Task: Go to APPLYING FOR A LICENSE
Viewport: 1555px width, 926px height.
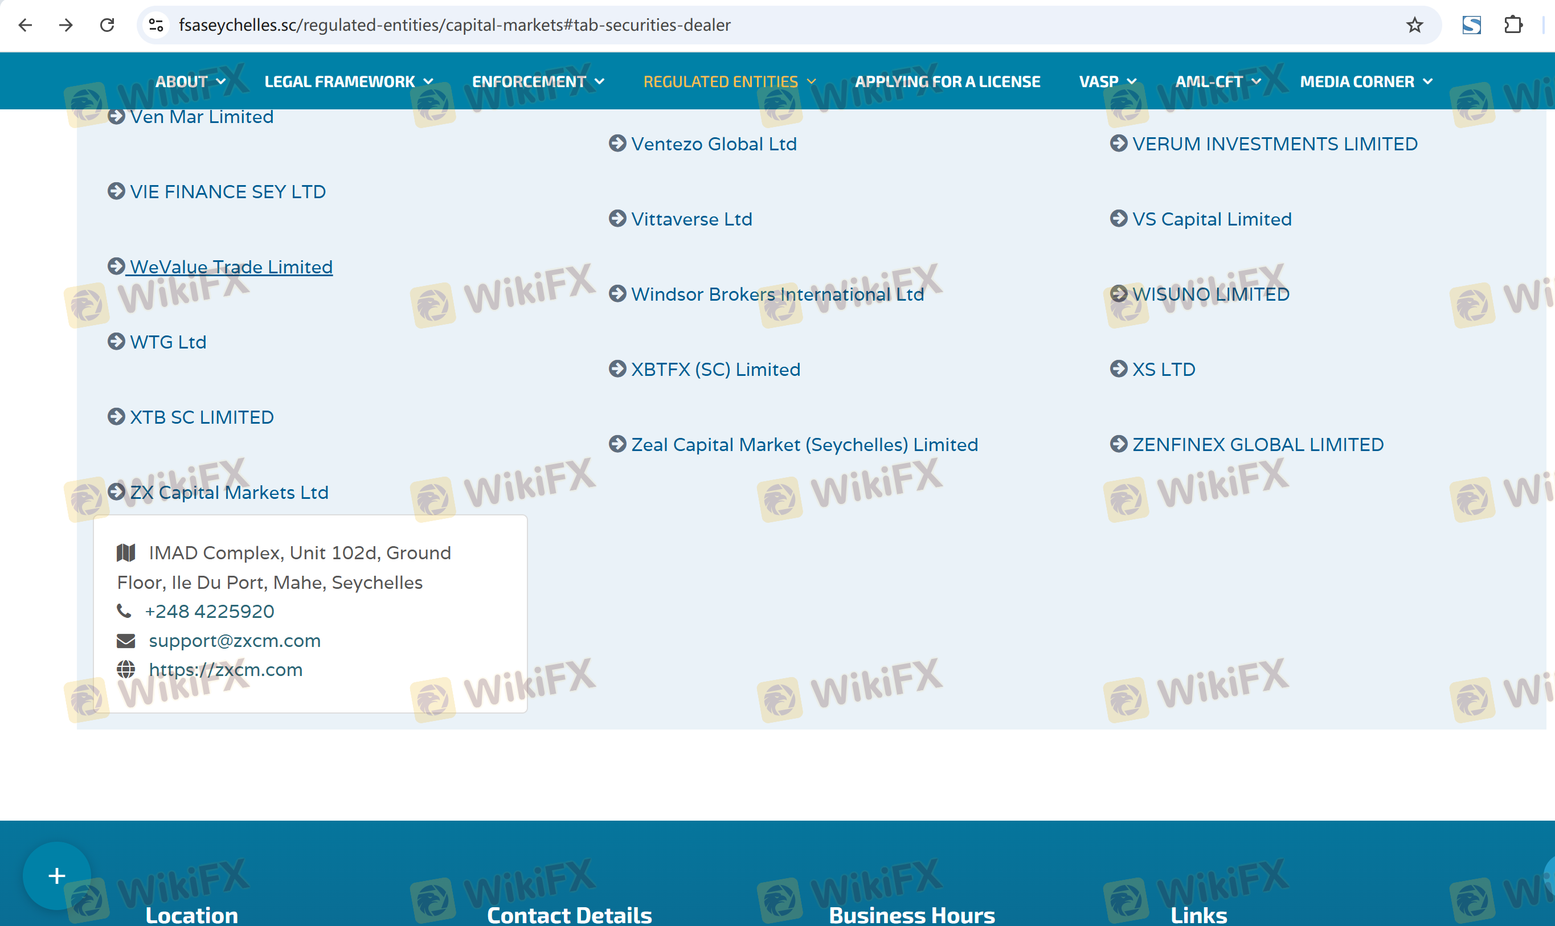Action: [x=947, y=82]
